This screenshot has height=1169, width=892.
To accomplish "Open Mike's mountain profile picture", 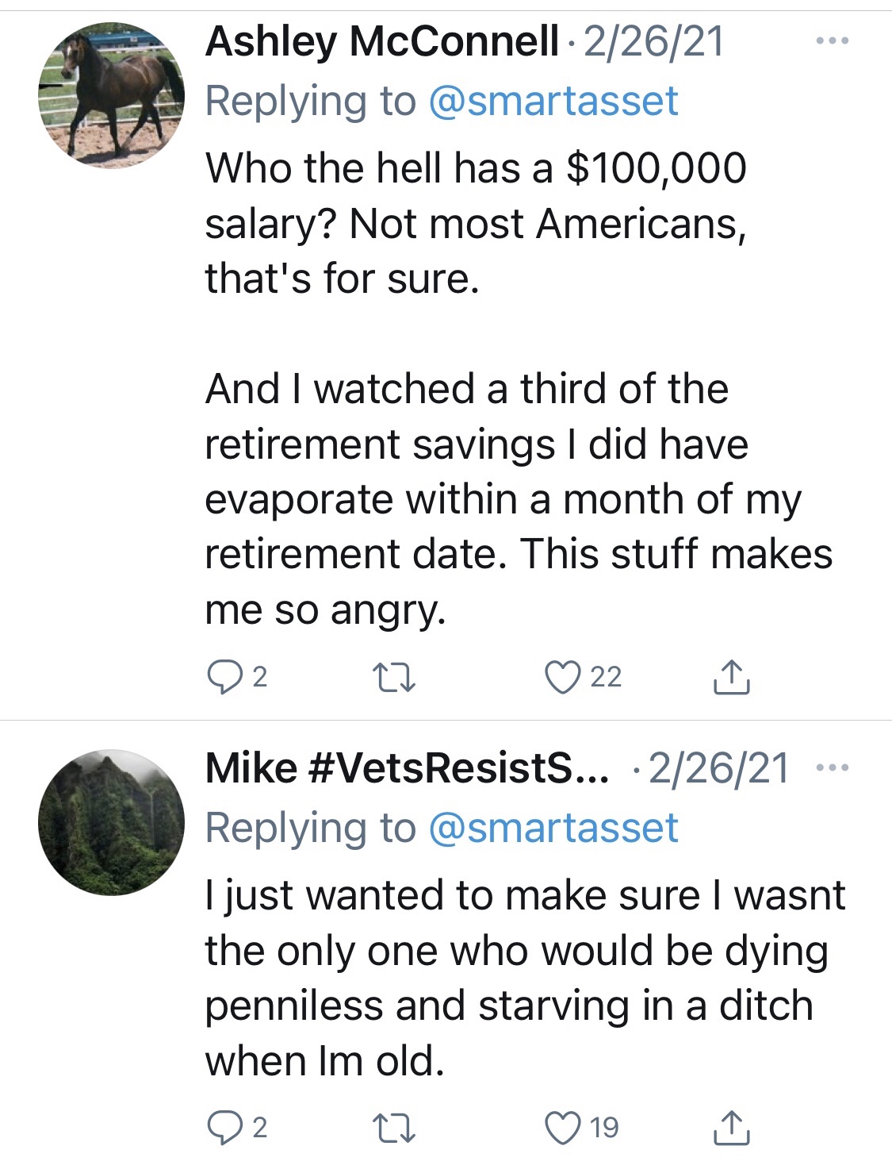I will 111,822.
